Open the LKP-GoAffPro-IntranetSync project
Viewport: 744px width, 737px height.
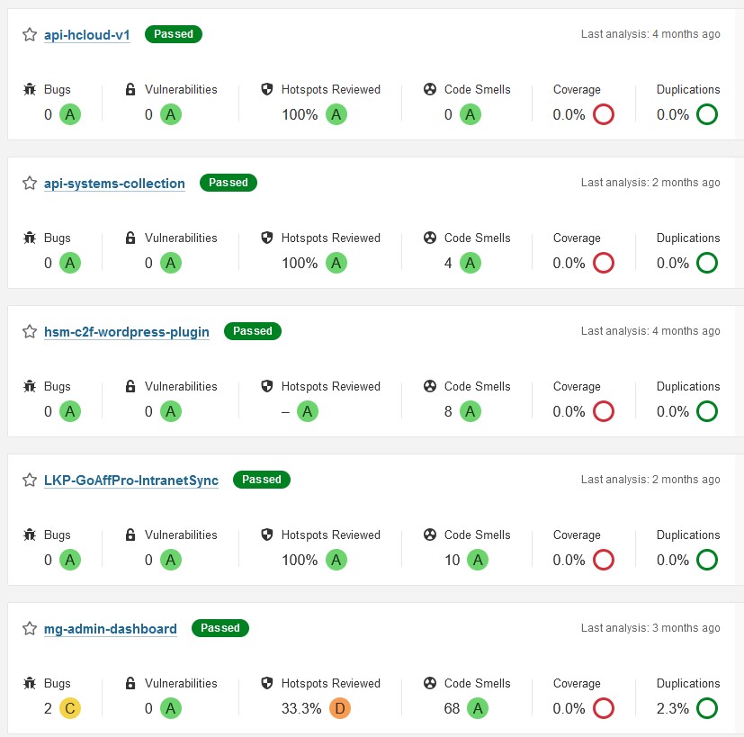click(131, 481)
